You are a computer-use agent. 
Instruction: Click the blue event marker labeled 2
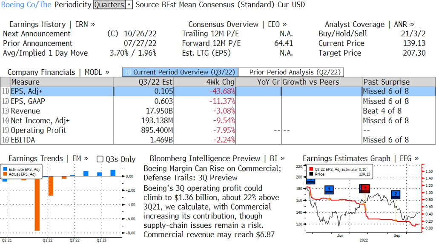(396, 194)
